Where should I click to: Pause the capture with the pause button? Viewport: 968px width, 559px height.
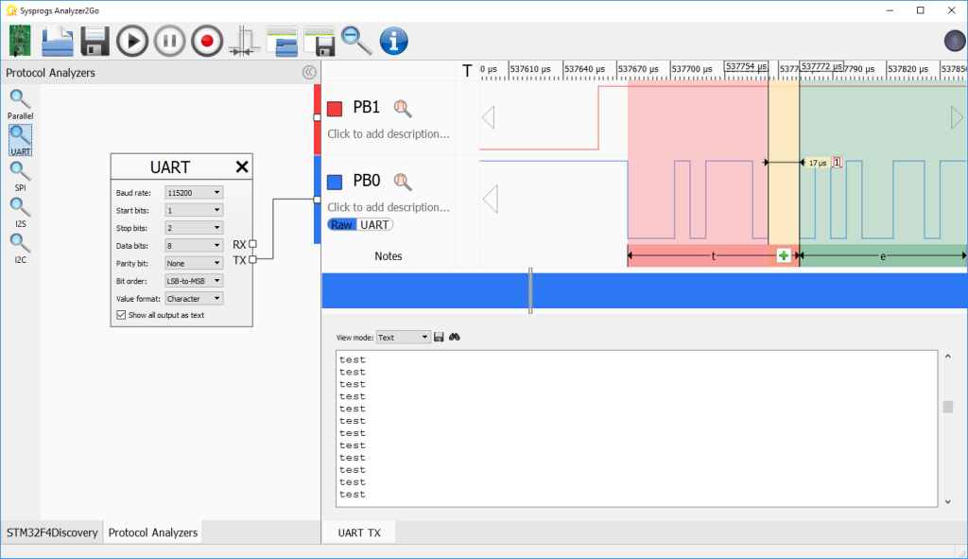(169, 40)
